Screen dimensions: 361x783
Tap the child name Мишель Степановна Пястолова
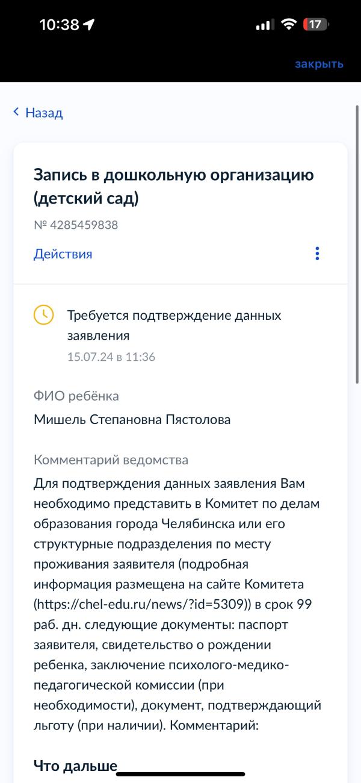pyautogui.click(x=132, y=419)
